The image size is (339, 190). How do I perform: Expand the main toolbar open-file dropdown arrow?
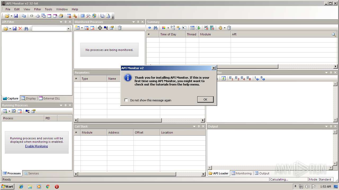(x=11, y=16)
